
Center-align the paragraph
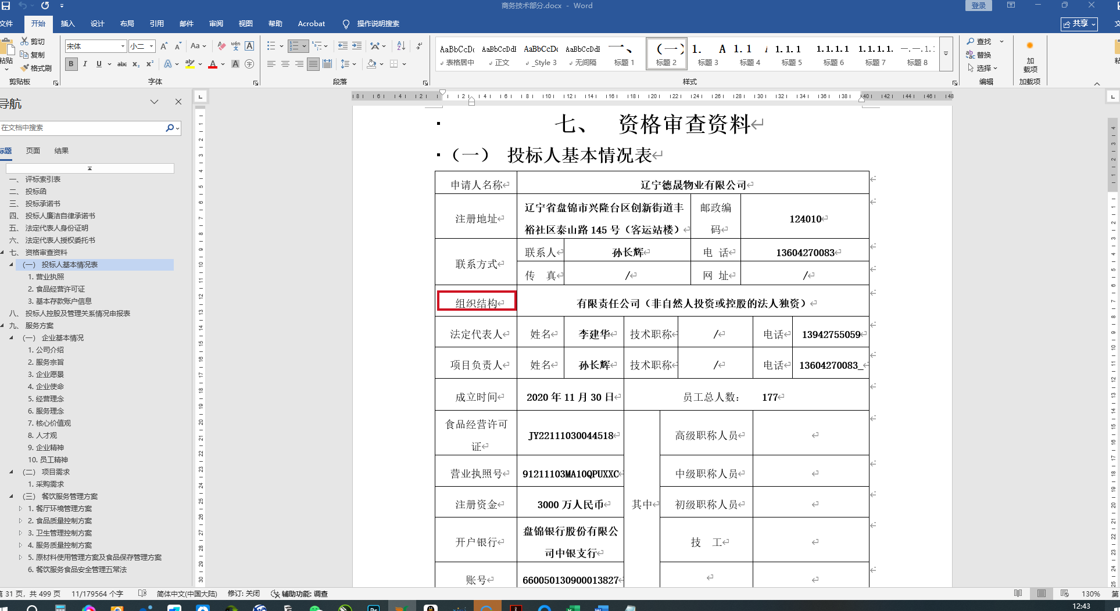click(285, 64)
